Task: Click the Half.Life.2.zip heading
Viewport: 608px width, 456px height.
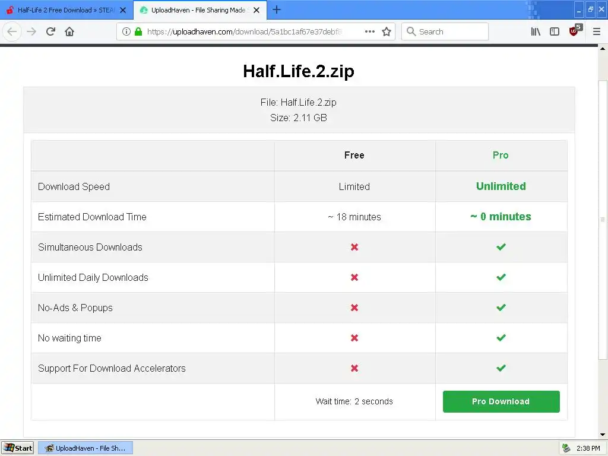Action: point(299,71)
